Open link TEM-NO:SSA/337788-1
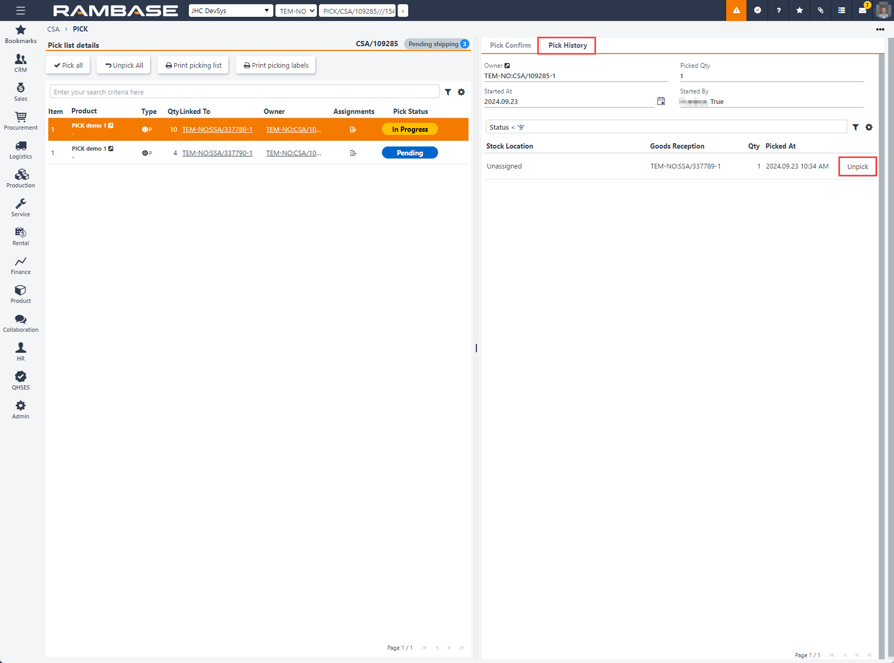Screen dimensions: 894x663 [217, 129]
